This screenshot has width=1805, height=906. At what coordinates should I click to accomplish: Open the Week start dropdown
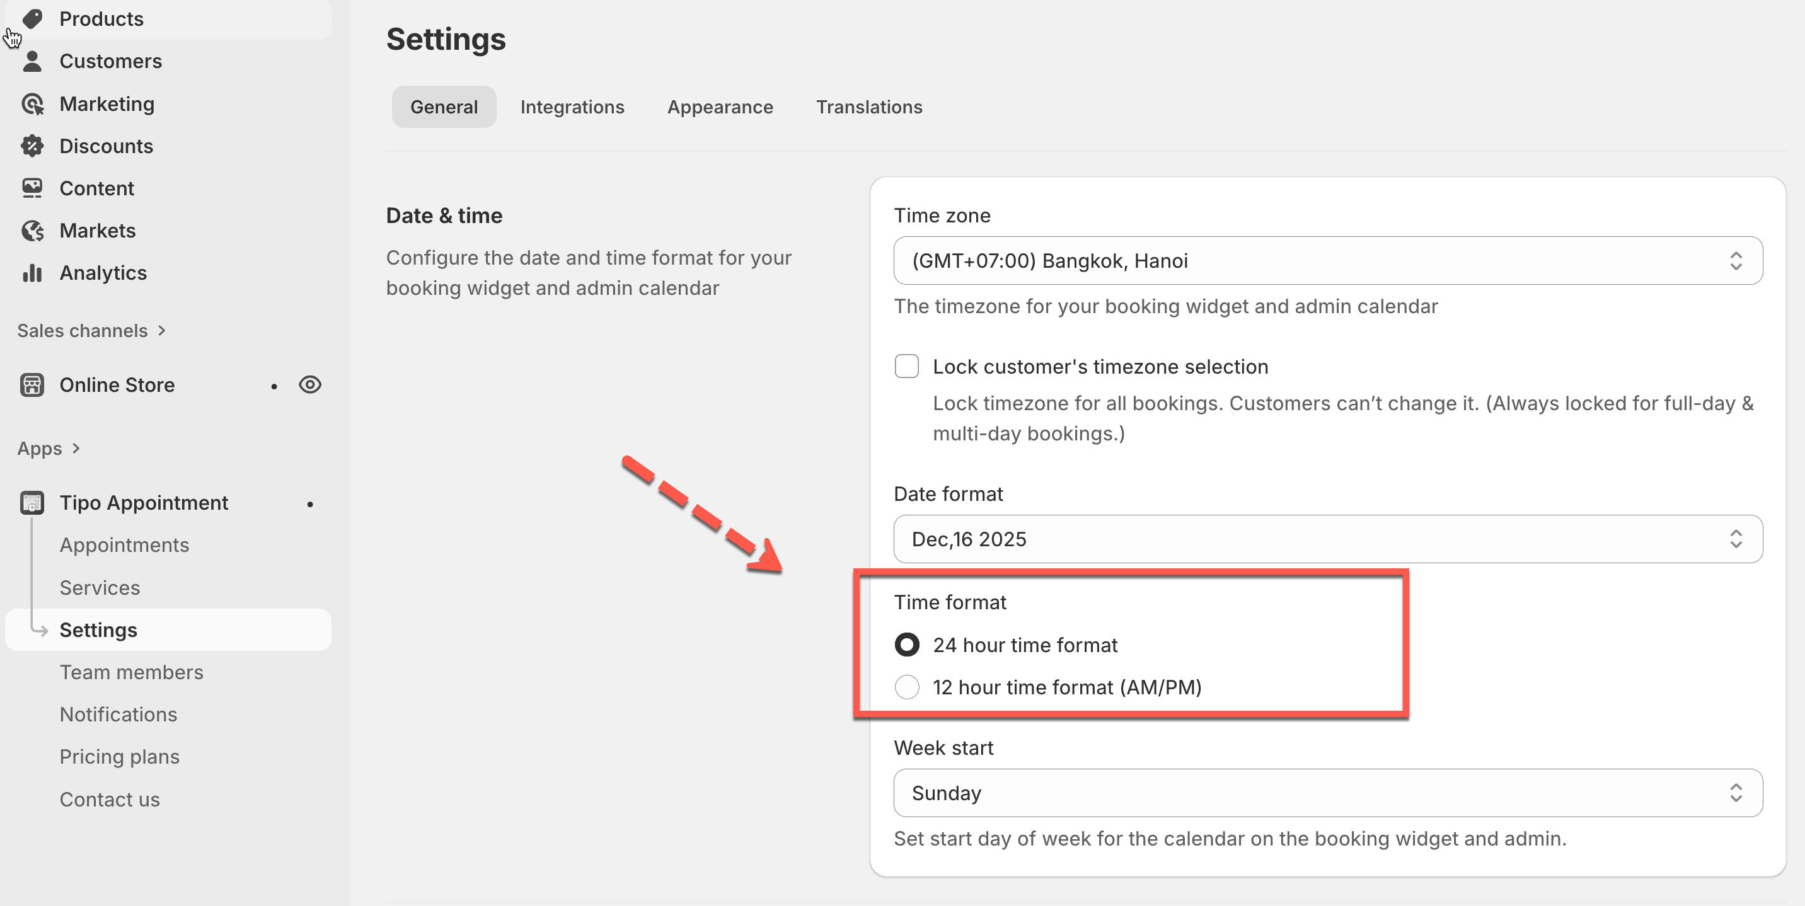click(1327, 793)
